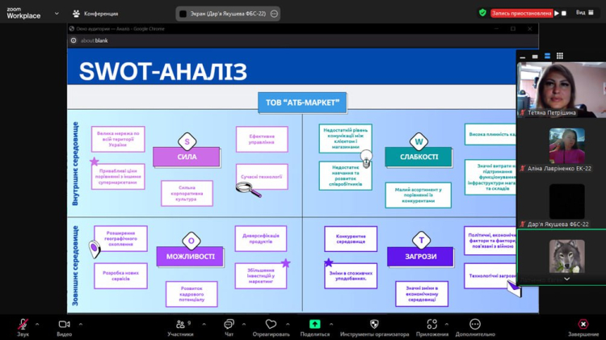Resume recording with the play button
The height and width of the screenshot is (340, 606).
pyautogui.click(x=557, y=14)
